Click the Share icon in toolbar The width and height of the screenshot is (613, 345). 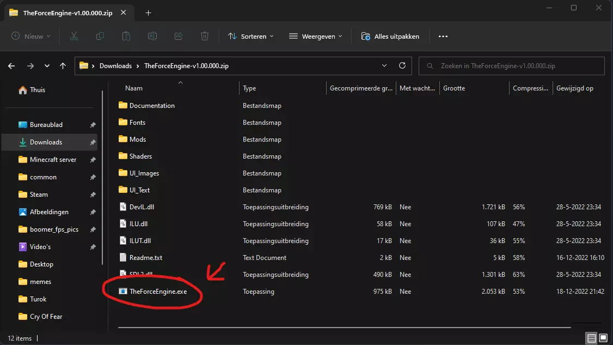[x=179, y=37]
